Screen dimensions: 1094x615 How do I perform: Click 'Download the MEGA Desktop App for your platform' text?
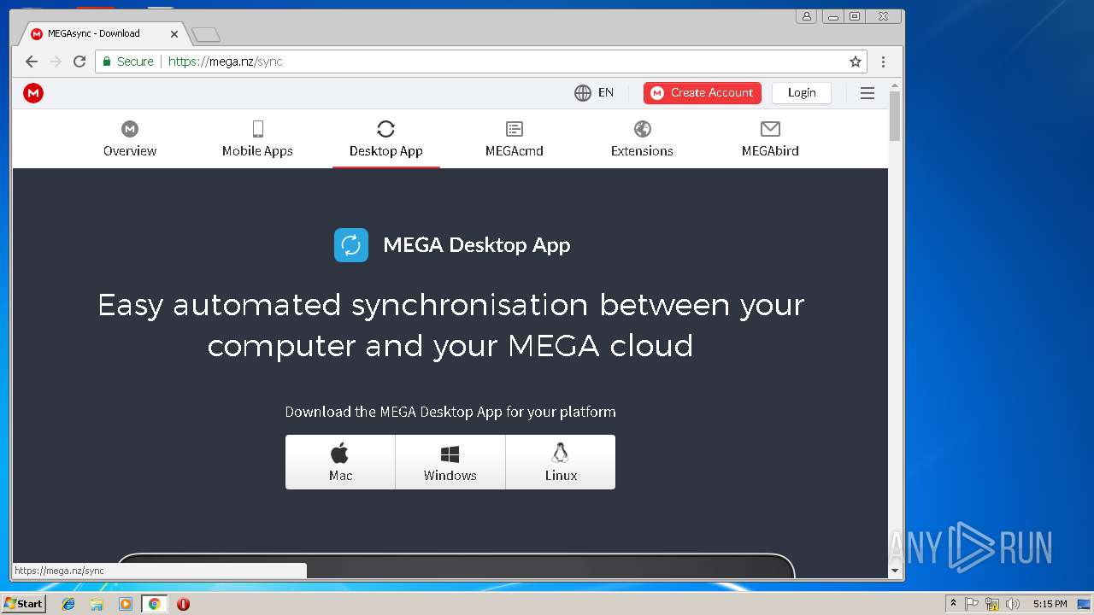coord(450,412)
